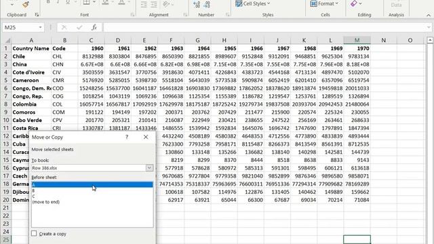
Task: Select column G header
Action: coord(197,41)
